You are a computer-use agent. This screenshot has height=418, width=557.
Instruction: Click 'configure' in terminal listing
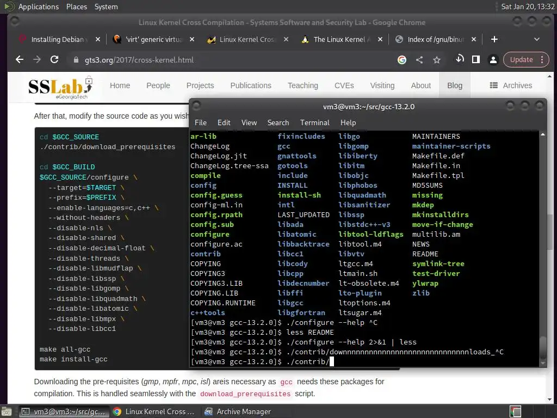(x=209, y=234)
